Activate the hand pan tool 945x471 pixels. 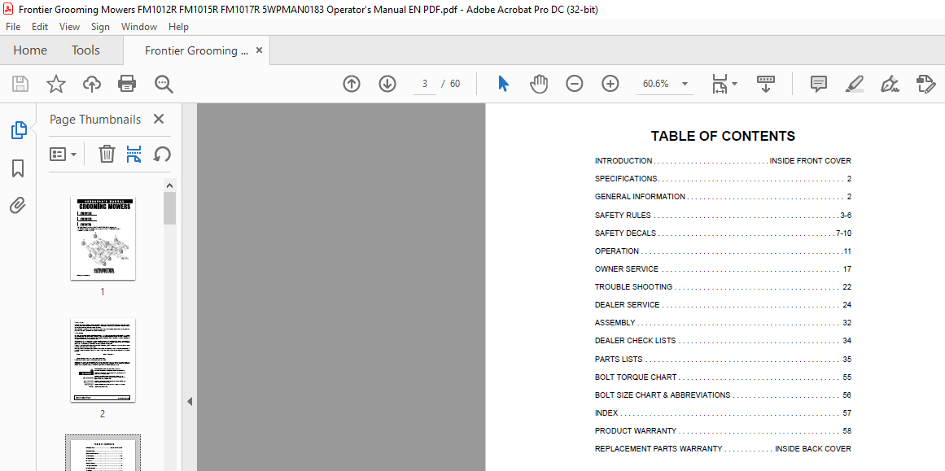pyautogui.click(x=538, y=84)
